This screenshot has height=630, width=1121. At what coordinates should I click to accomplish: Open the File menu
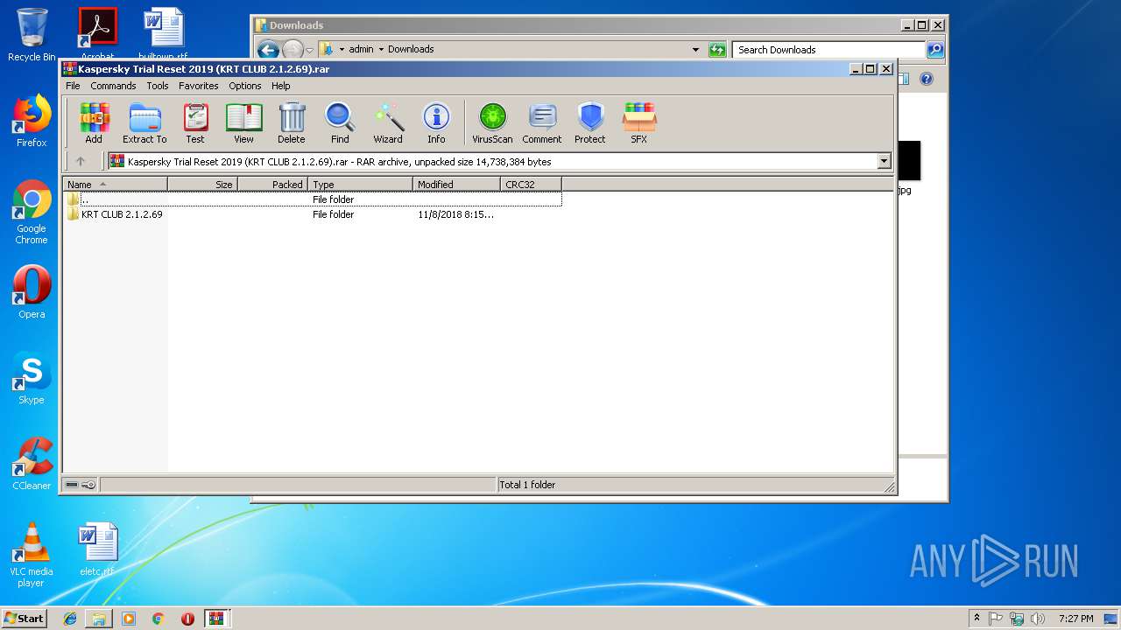coord(73,86)
